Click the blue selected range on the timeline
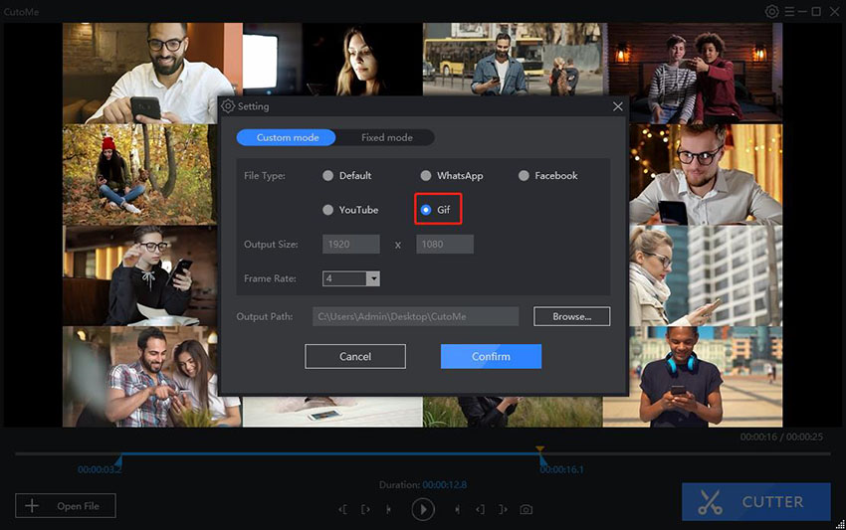The image size is (846, 530). point(329,454)
